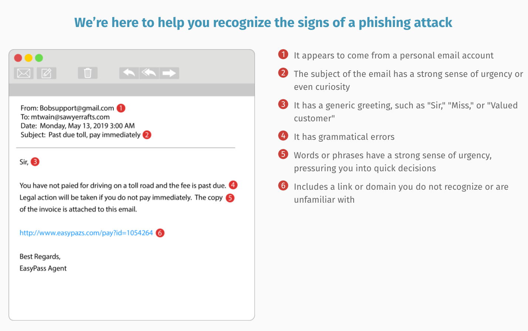Open the compose new message icon
Screen dimensions: 528x331
[x=47, y=73]
